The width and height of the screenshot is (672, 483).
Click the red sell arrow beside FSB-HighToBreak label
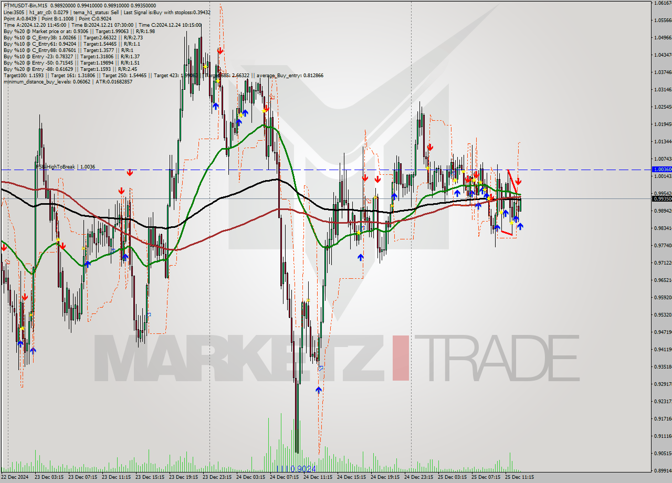[x=130, y=172]
